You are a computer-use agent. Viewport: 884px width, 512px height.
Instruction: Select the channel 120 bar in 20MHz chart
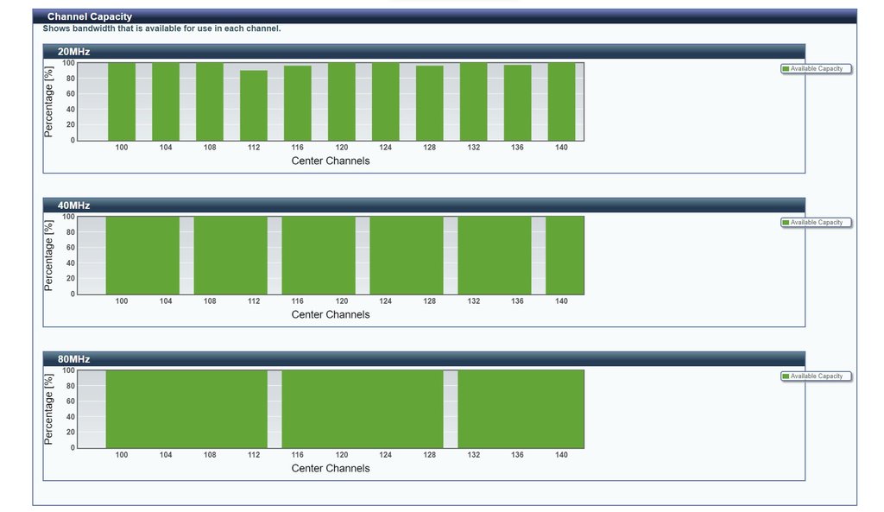(342, 102)
